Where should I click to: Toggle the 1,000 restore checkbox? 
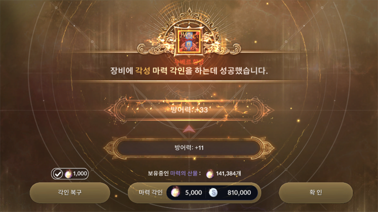pyautogui.click(x=58, y=174)
